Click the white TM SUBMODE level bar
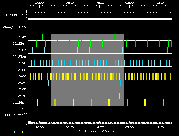The width and height of the screenshot is (179, 136). point(99,19)
